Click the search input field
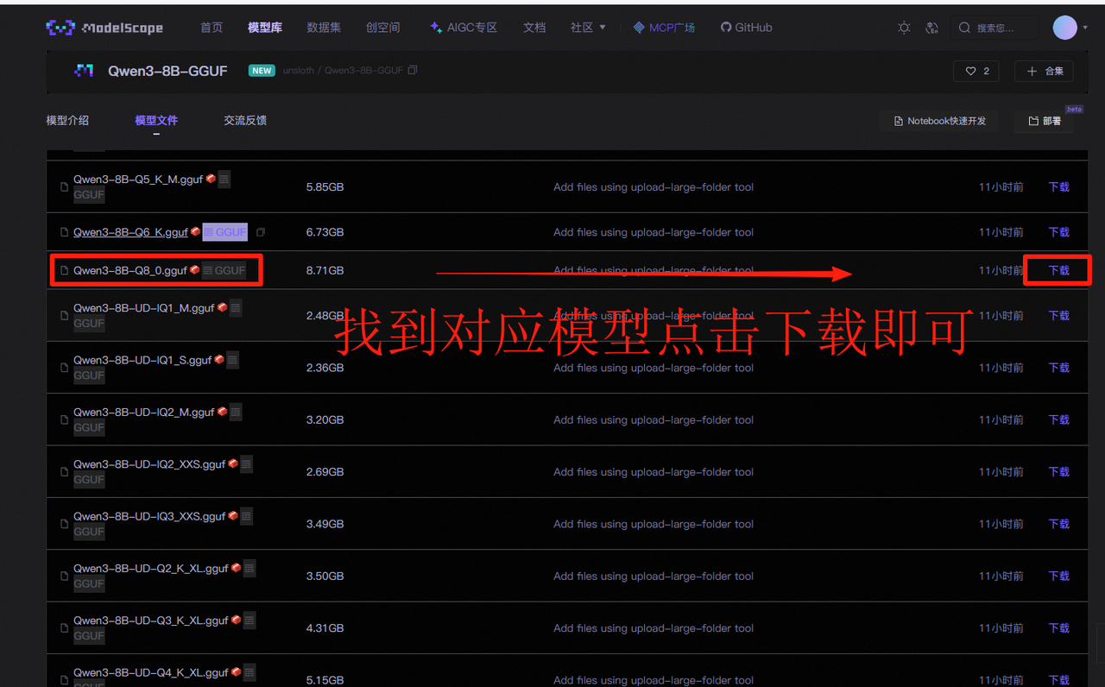This screenshot has width=1105, height=687. pyautogui.click(x=1001, y=28)
